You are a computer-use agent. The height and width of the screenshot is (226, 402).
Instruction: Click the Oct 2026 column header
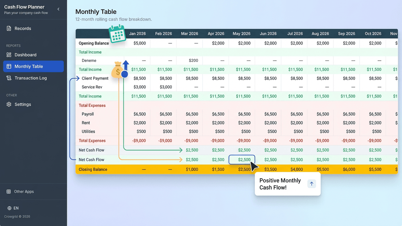click(x=373, y=34)
